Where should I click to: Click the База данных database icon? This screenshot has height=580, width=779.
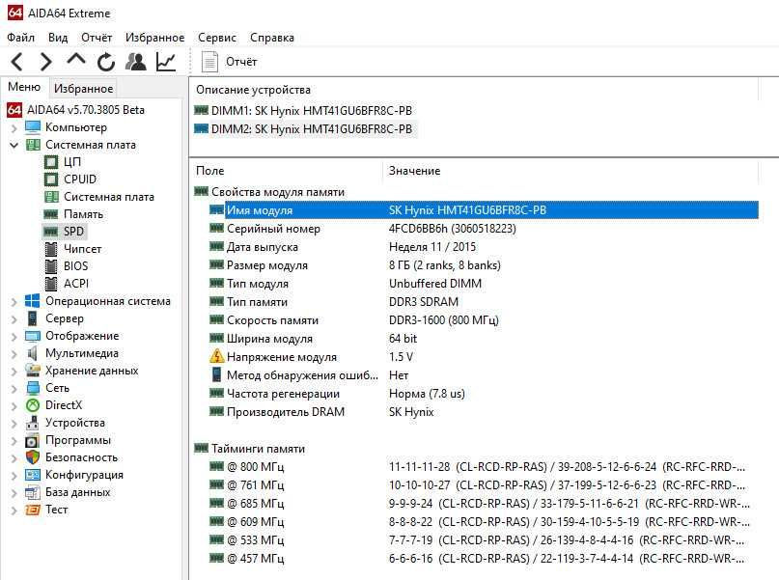(x=32, y=492)
